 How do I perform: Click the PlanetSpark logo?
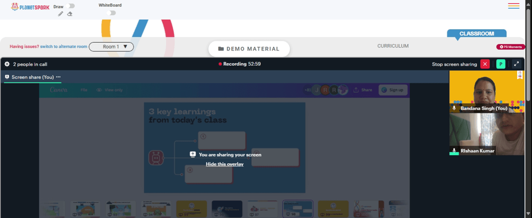30,7
